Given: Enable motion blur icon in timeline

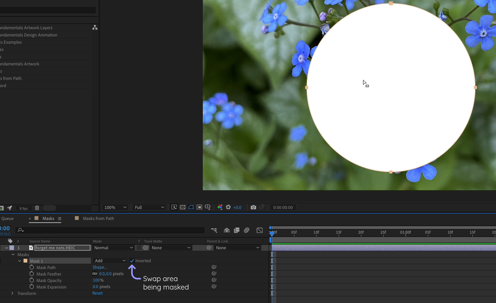Looking at the screenshot, I should pos(246,230).
